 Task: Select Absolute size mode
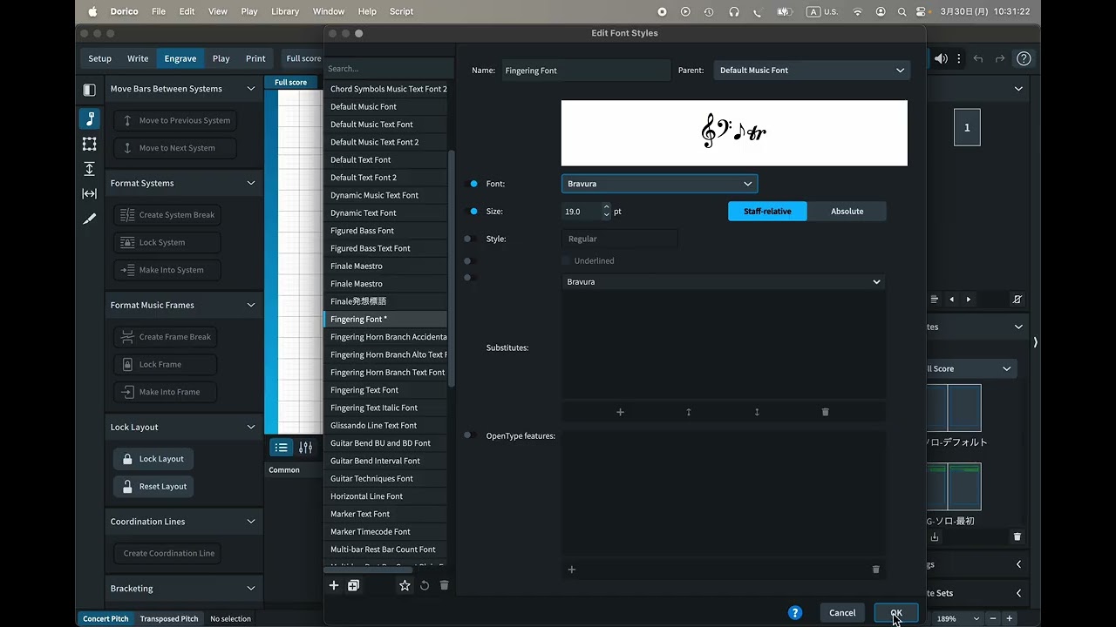847,212
